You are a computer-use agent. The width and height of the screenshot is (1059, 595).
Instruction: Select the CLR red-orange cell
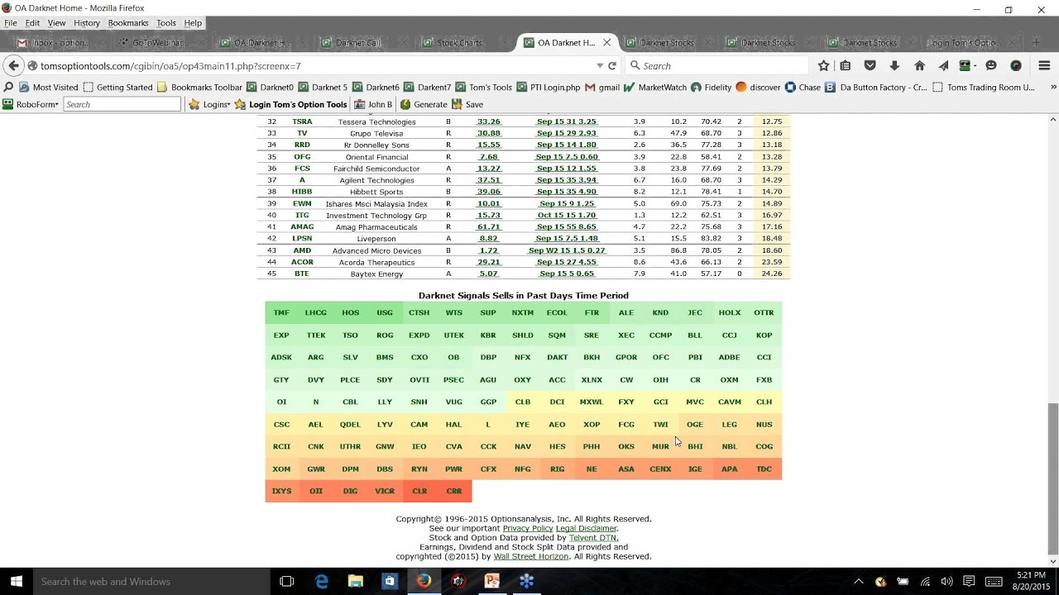[419, 491]
